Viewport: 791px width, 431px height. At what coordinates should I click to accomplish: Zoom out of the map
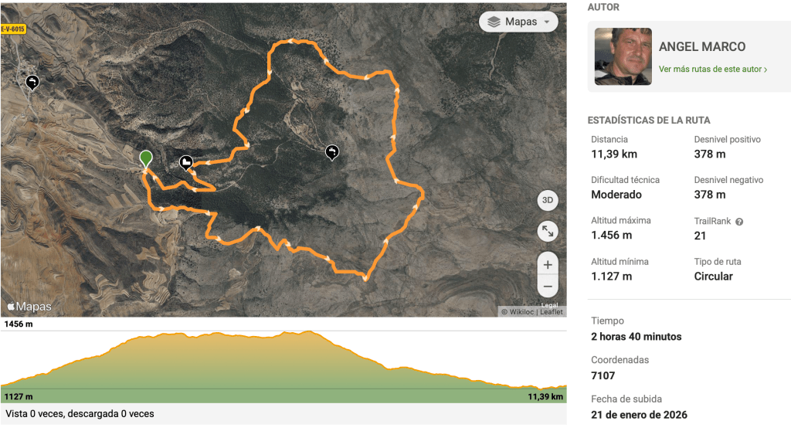pos(548,287)
